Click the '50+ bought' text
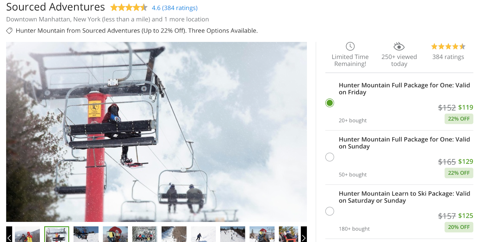 click(353, 174)
